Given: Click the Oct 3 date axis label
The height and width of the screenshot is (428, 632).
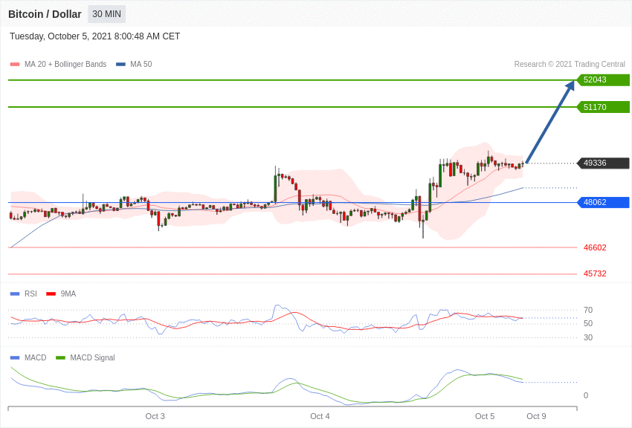Looking at the screenshot, I should [x=155, y=416].
